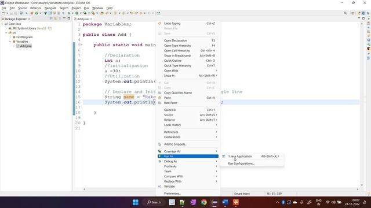Open Word from the taskbar
371x208 pixels.
point(225,202)
